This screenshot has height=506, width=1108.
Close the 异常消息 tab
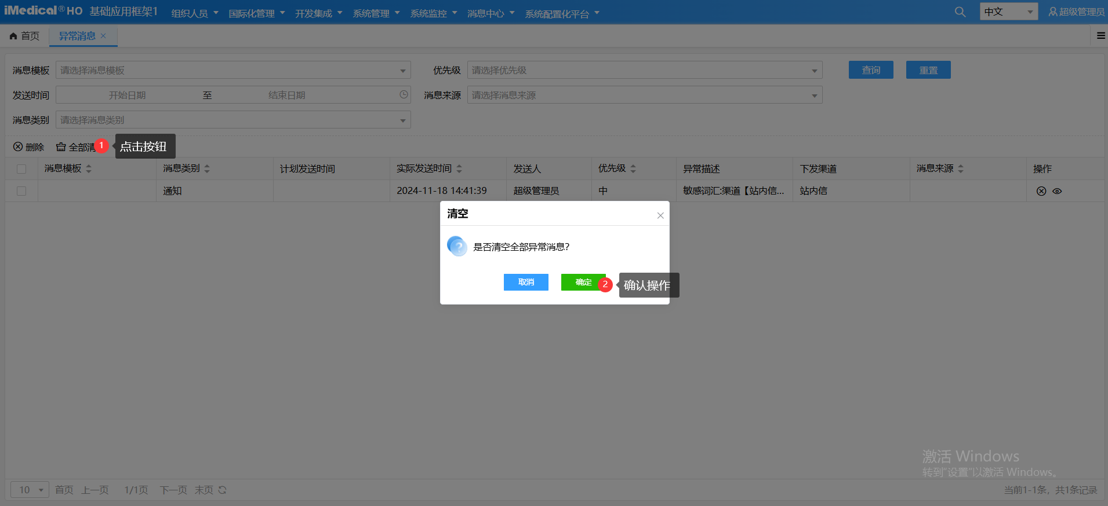103,36
